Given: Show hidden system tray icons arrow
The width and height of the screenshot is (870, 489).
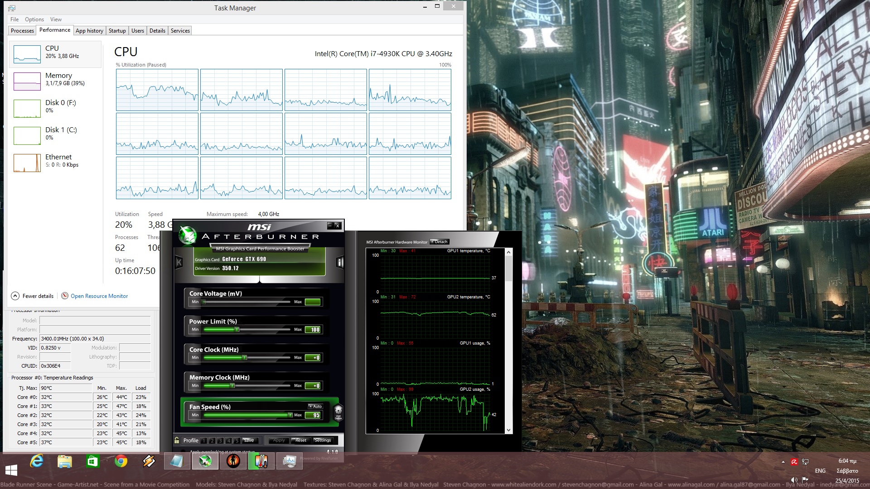Looking at the screenshot, I should 783,462.
